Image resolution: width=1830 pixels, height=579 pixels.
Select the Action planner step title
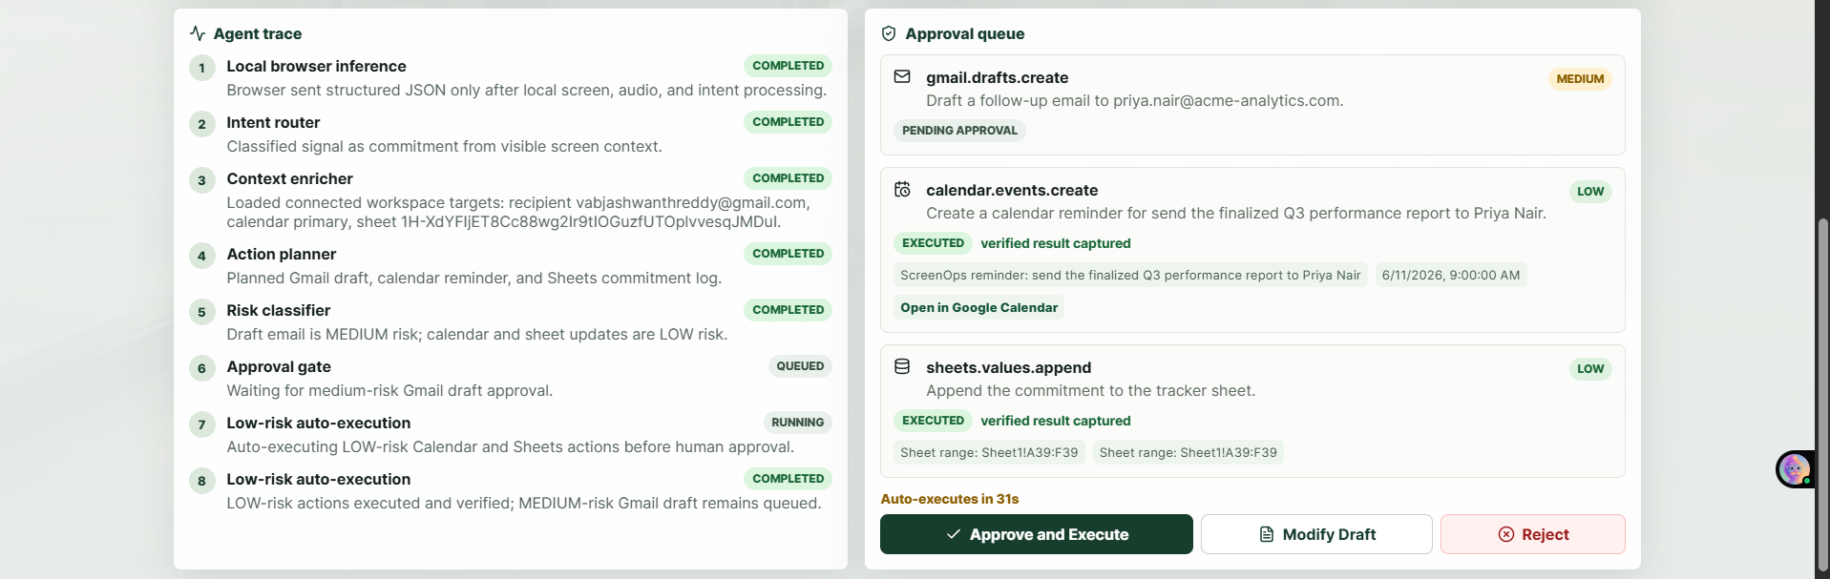pyautogui.click(x=281, y=254)
